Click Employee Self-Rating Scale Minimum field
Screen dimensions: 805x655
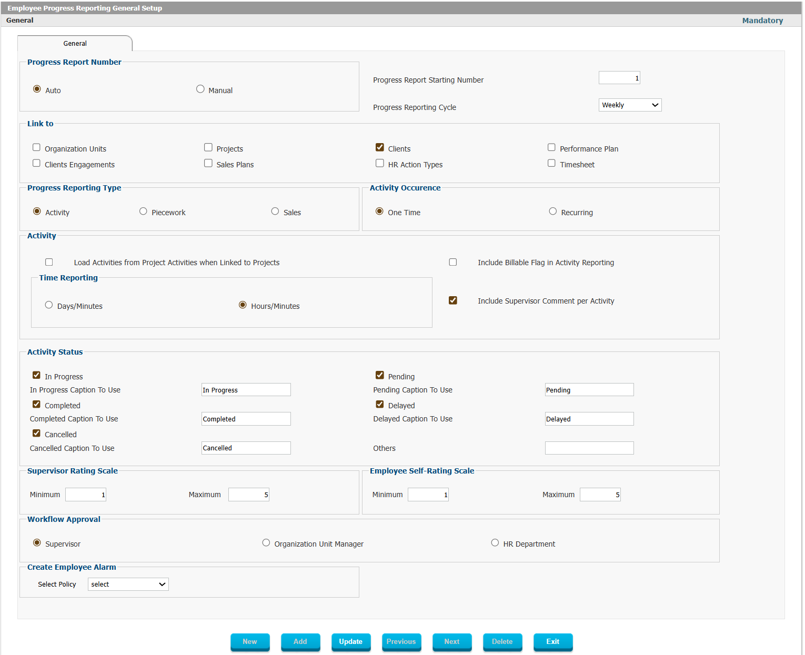tap(428, 495)
